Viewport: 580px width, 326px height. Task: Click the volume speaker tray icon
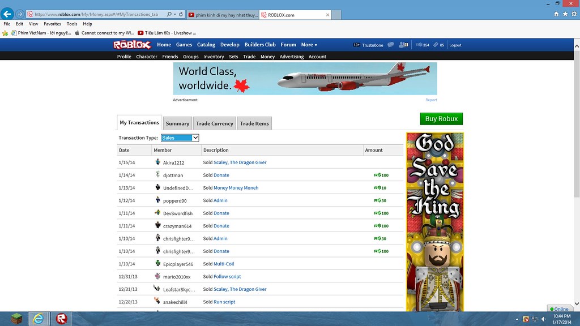[543, 319]
